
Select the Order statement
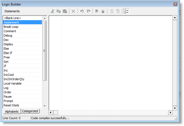click(x=22, y=92)
